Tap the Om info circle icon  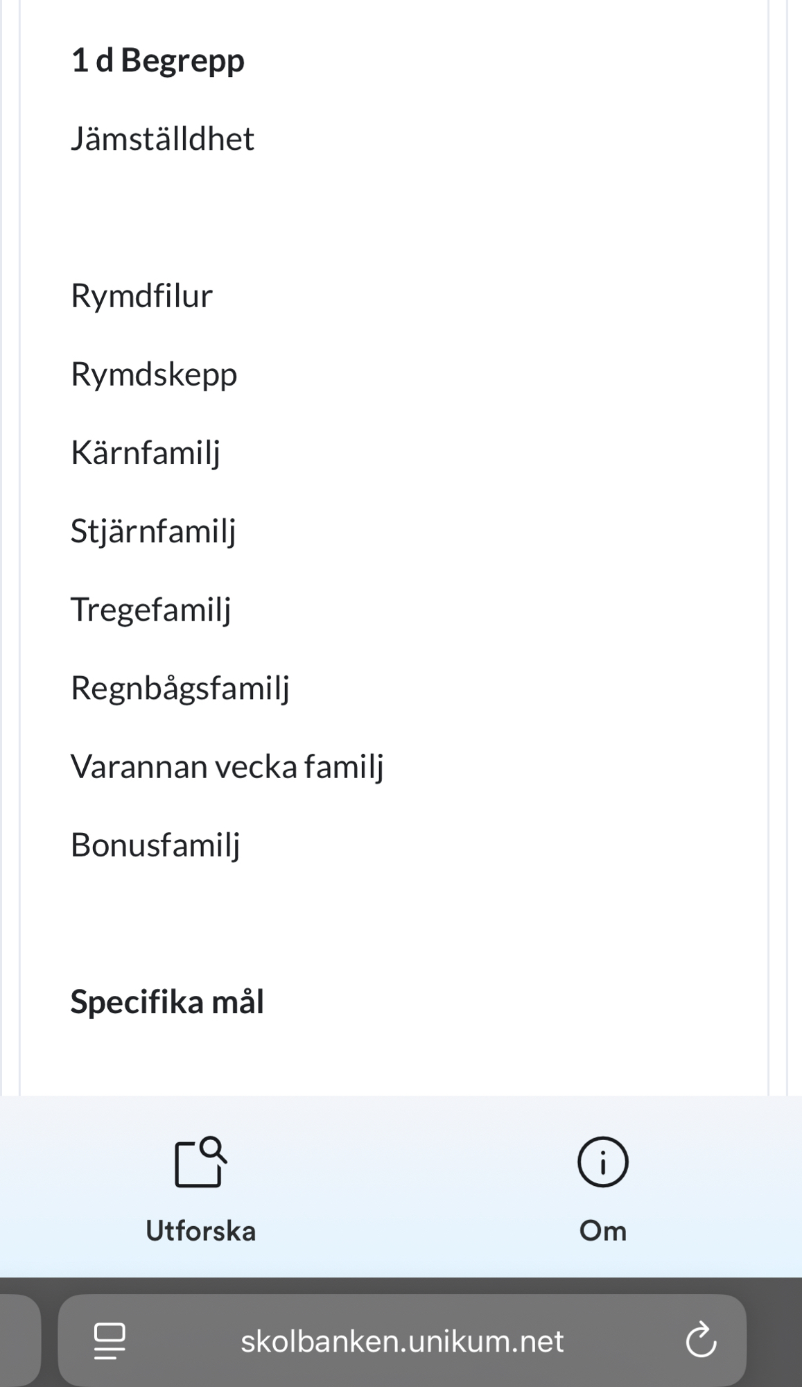602,1162
